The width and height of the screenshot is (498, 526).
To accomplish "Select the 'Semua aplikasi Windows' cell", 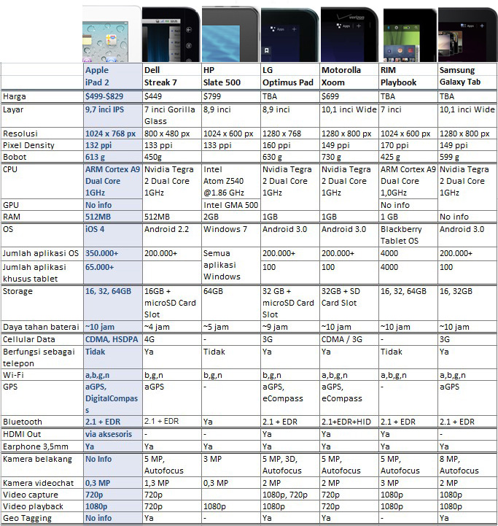I will pyautogui.click(x=231, y=266).
